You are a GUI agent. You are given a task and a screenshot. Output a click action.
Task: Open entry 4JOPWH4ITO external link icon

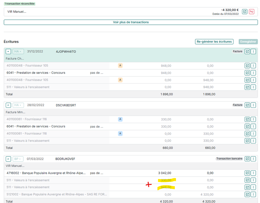point(247,52)
